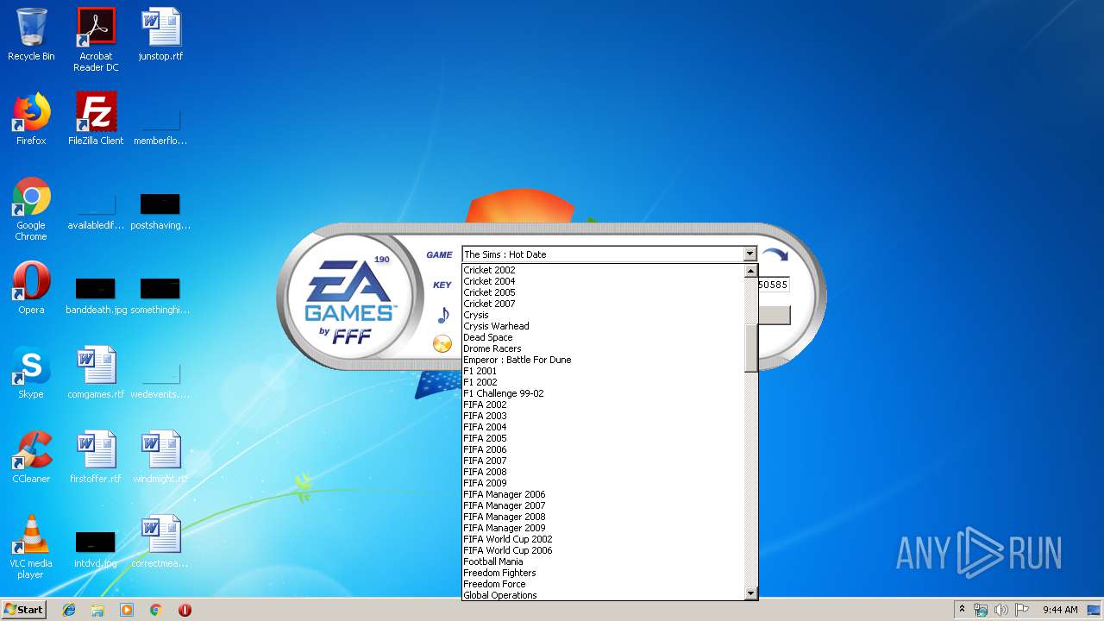Open Chrome from taskbar
1104x621 pixels.
pos(156,610)
